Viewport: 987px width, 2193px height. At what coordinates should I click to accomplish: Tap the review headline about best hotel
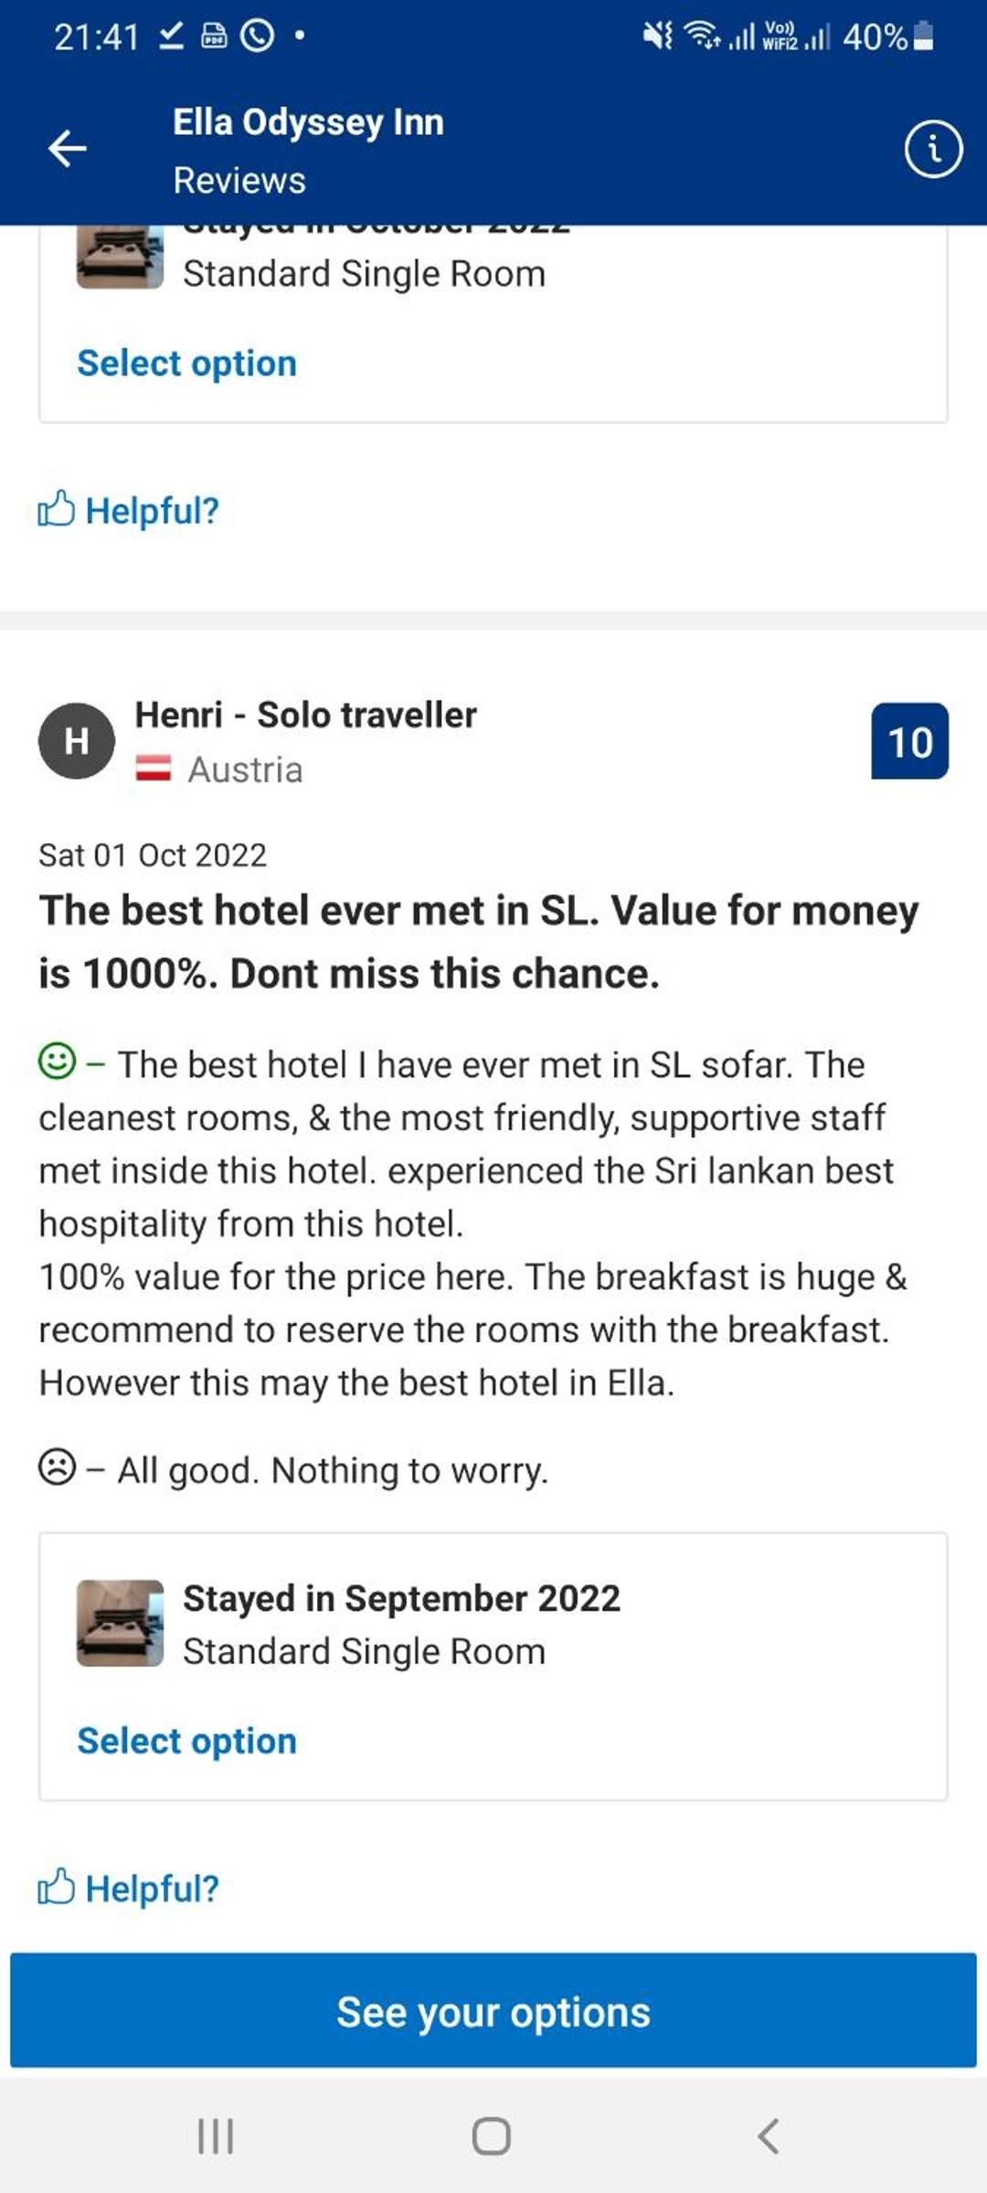tap(478, 941)
